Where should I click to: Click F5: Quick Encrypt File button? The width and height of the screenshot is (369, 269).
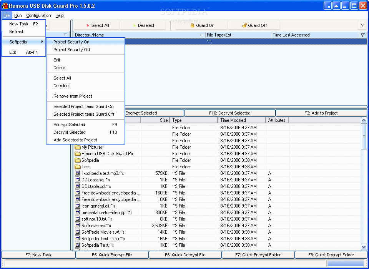(x=112, y=255)
